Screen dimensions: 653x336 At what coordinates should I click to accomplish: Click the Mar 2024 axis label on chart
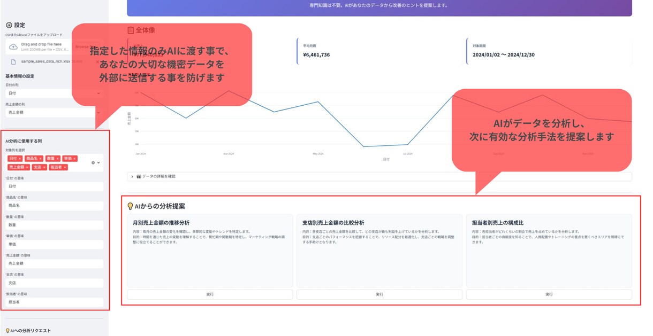pyautogui.click(x=228, y=153)
